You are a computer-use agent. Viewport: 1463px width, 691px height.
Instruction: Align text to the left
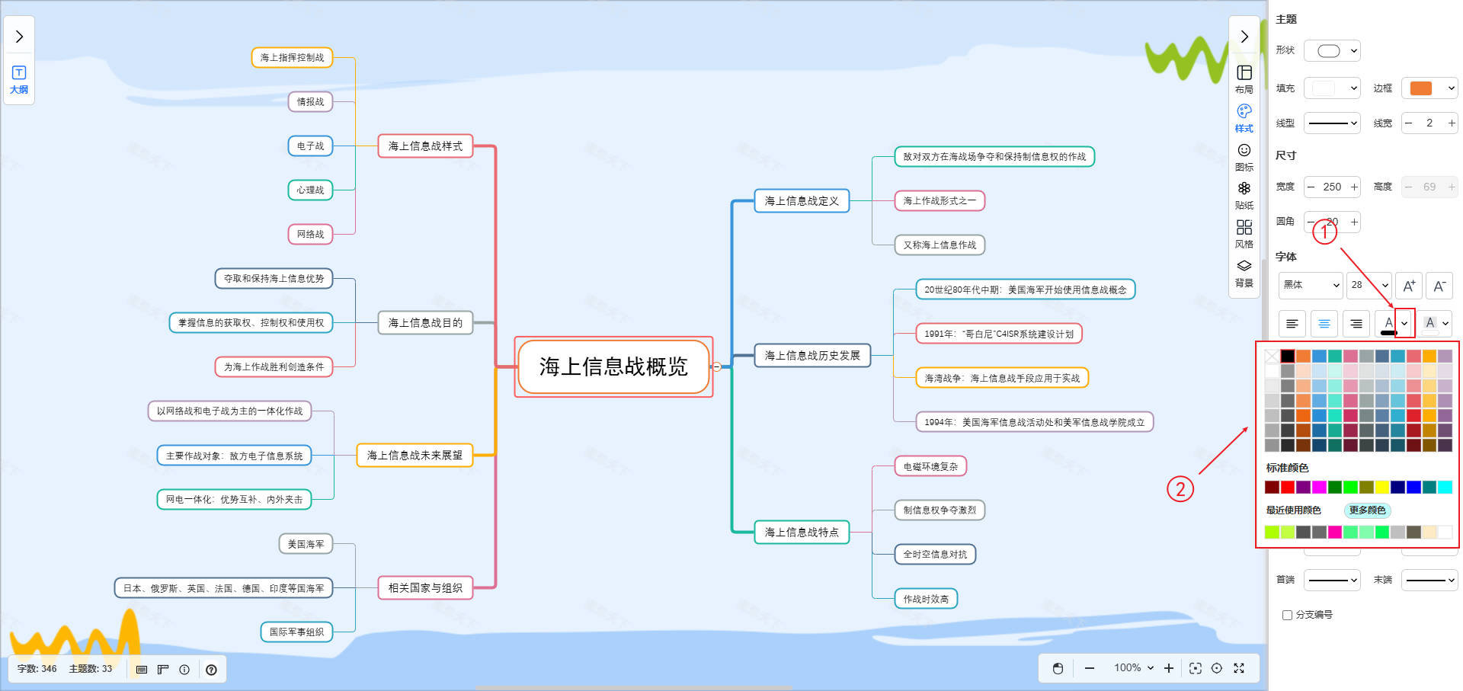(x=1292, y=324)
